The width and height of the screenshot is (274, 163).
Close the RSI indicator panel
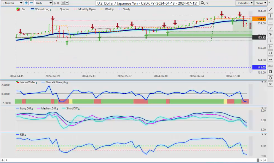click(265, 134)
